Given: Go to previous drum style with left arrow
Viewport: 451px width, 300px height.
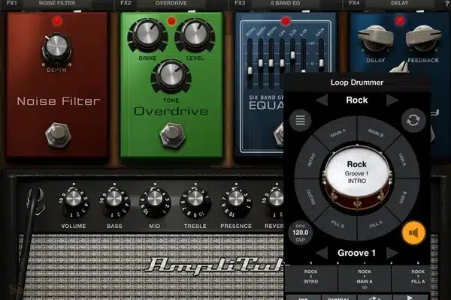Looking at the screenshot, I should point(321,100).
